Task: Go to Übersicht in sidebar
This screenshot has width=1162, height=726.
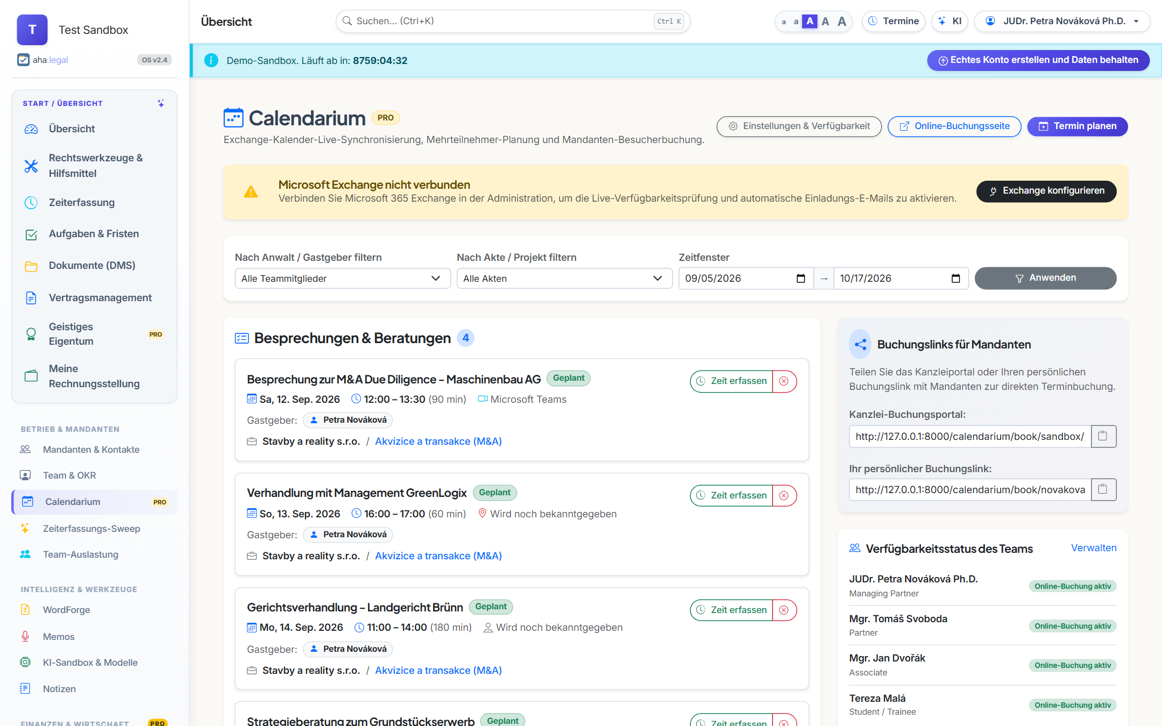Action: tap(95, 129)
